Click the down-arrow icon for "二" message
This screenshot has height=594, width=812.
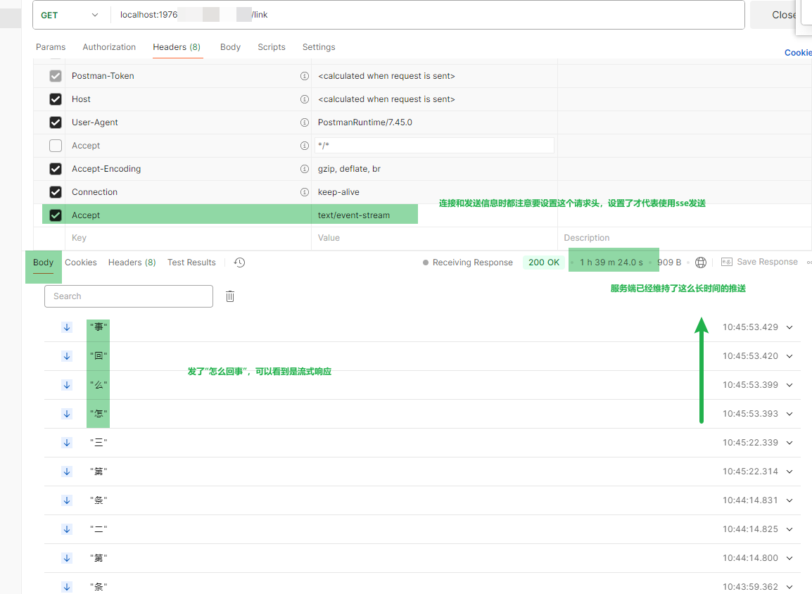pos(67,529)
